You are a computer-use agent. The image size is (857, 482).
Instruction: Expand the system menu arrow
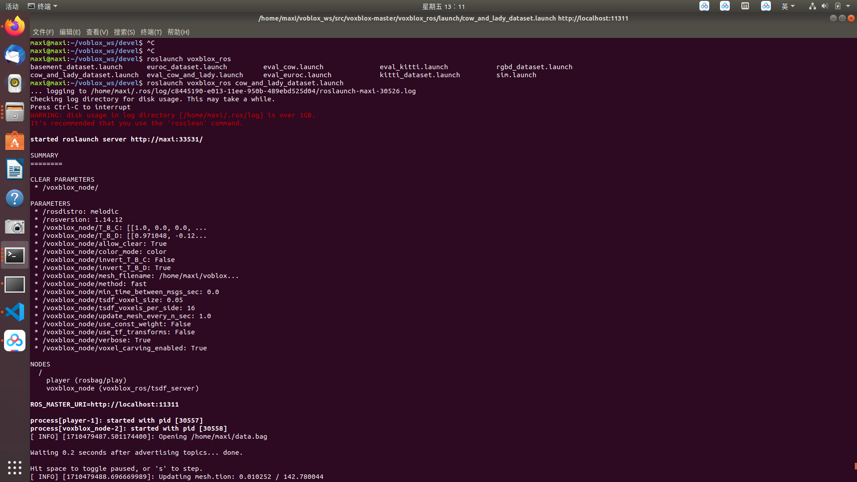pyautogui.click(x=848, y=6)
